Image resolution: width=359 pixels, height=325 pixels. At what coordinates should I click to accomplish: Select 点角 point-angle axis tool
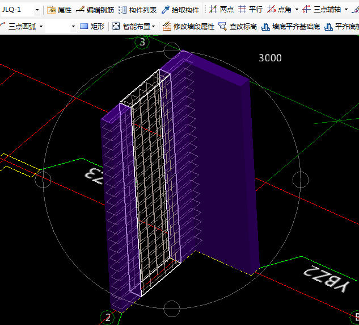coord(285,10)
